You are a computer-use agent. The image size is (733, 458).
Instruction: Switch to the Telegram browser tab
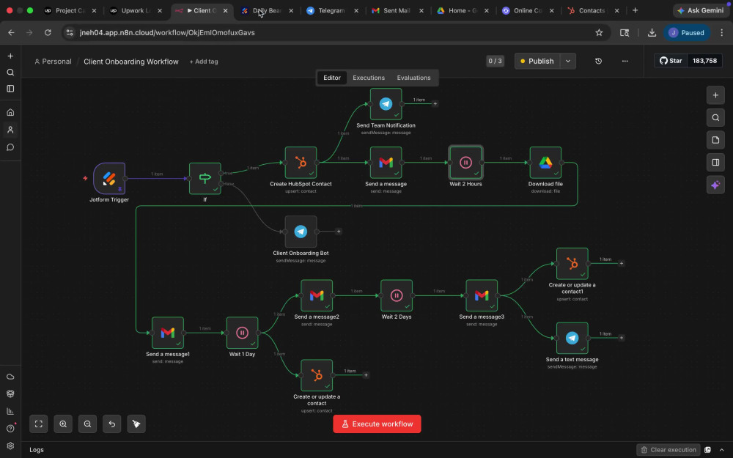(x=331, y=10)
